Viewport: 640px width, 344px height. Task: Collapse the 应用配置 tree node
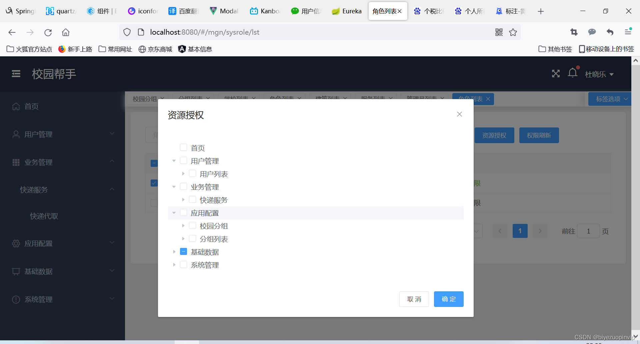coord(174,213)
